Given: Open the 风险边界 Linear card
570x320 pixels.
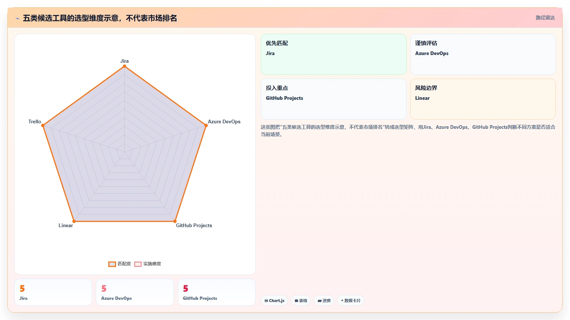Looking at the screenshot, I should (x=483, y=99).
